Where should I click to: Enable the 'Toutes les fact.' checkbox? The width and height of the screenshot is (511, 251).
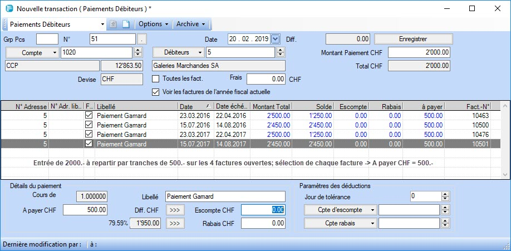(x=156, y=79)
